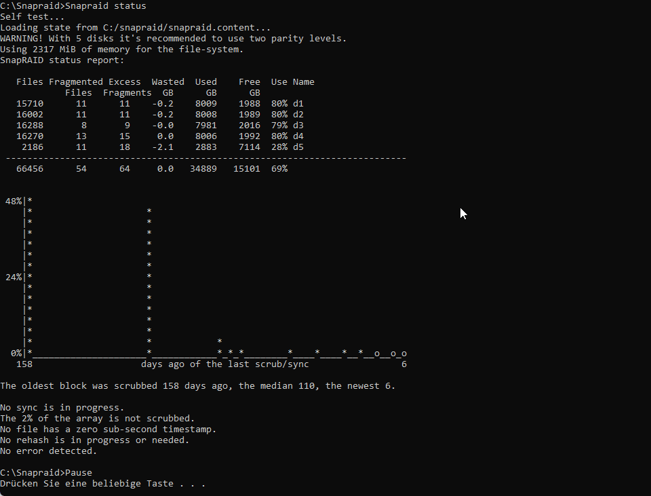This screenshot has width=651, height=496.
Task: Click total free value 15101
Action: tap(247, 168)
